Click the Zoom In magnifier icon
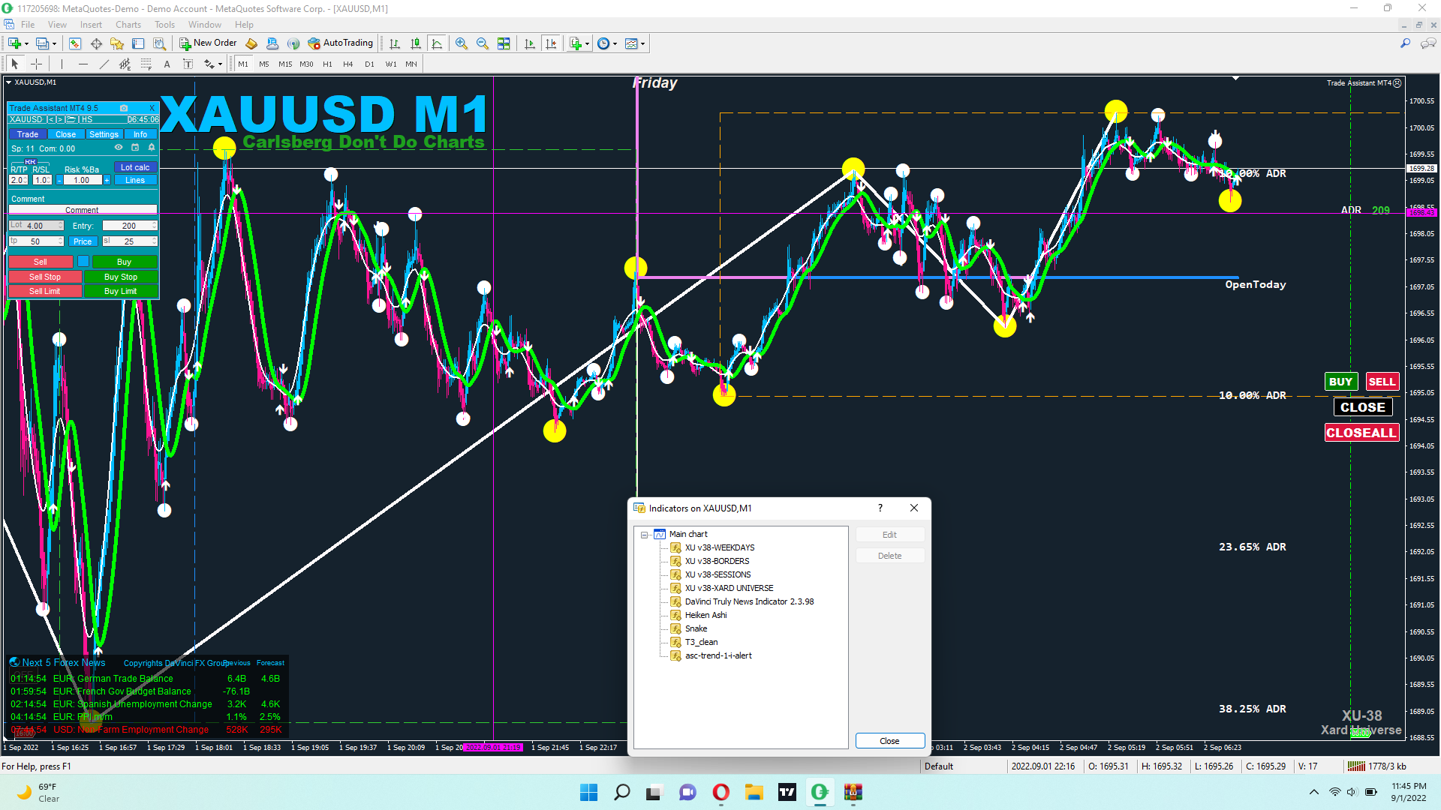Screen dimensions: 1441x810 pos(462,43)
